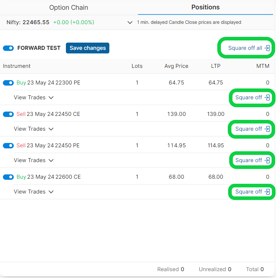Click the Unrealized 0 total
This screenshot has width=277, height=278.
[x=215, y=269]
